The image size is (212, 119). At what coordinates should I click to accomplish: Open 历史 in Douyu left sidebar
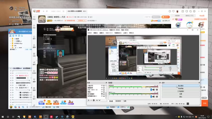click(x=34, y=27)
